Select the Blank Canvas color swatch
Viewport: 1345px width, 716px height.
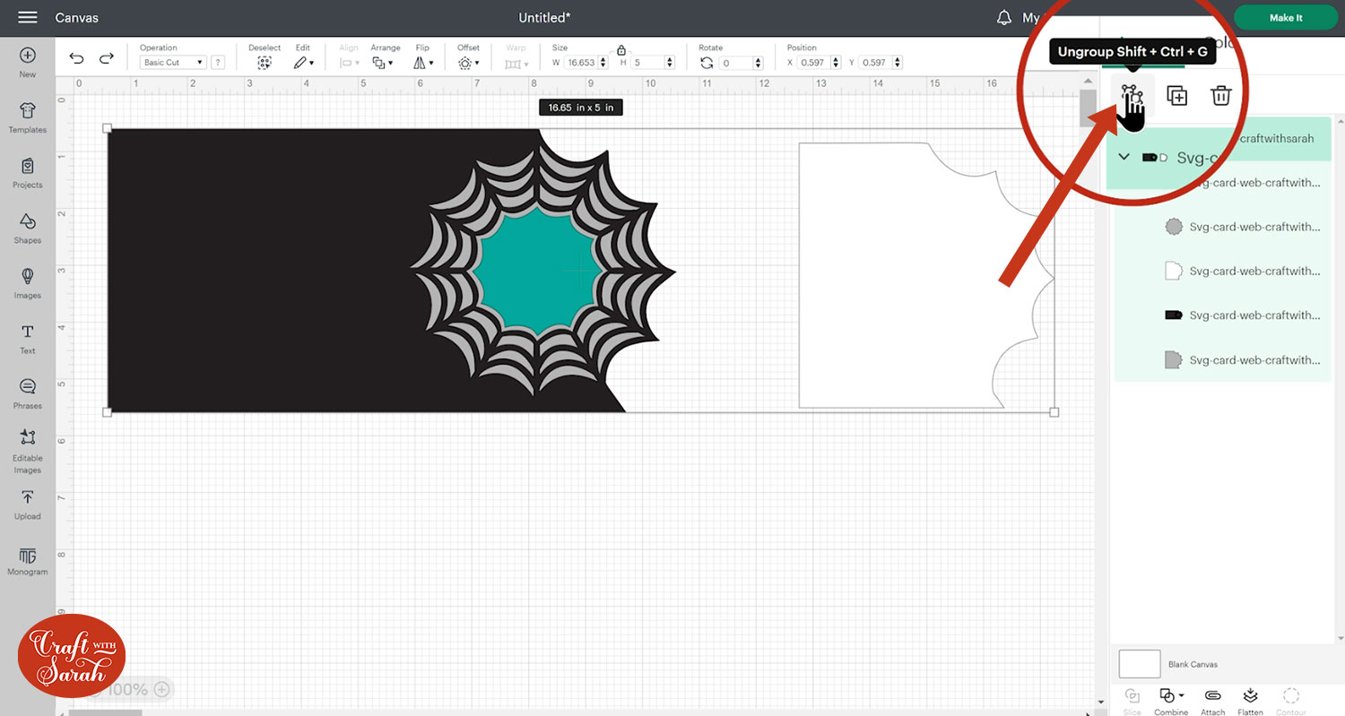[1139, 663]
